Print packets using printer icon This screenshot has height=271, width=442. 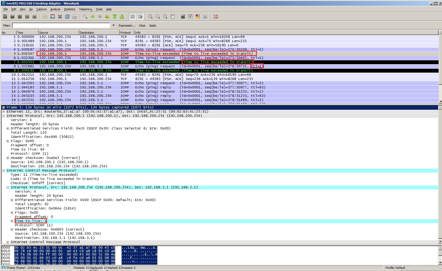click(x=75, y=17)
